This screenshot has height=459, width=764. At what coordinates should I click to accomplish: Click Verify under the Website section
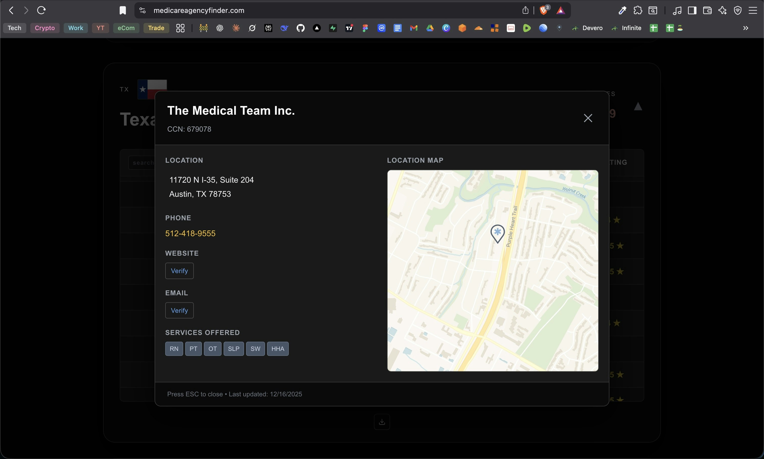[x=179, y=271]
